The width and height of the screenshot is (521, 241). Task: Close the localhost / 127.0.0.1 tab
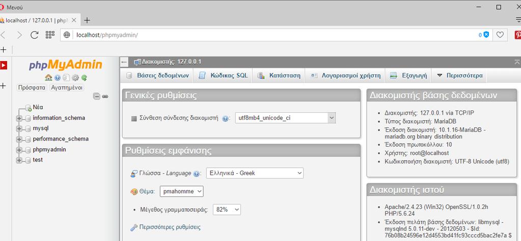(74, 20)
